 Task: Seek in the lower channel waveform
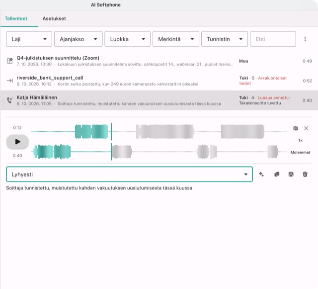(x=159, y=152)
